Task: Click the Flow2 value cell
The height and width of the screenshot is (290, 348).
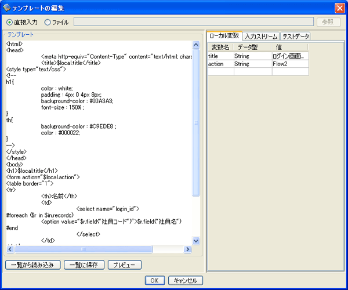Action: [x=290, y=64]
